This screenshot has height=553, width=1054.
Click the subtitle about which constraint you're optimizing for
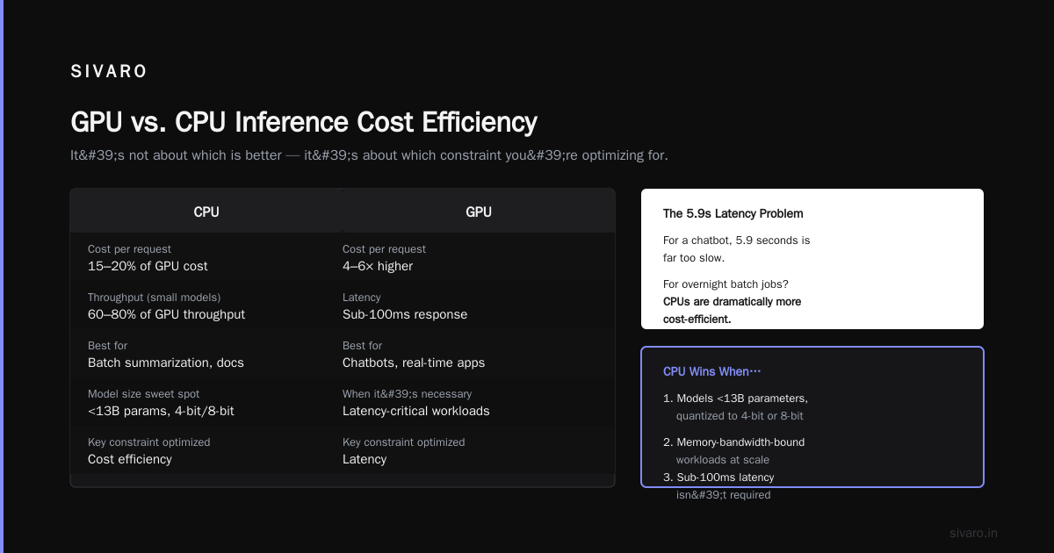point(369,155)
